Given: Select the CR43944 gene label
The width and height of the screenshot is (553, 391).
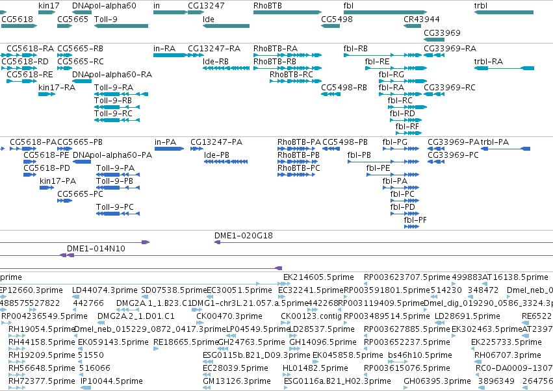Looking at the screenshot, I should coord(422,19).
